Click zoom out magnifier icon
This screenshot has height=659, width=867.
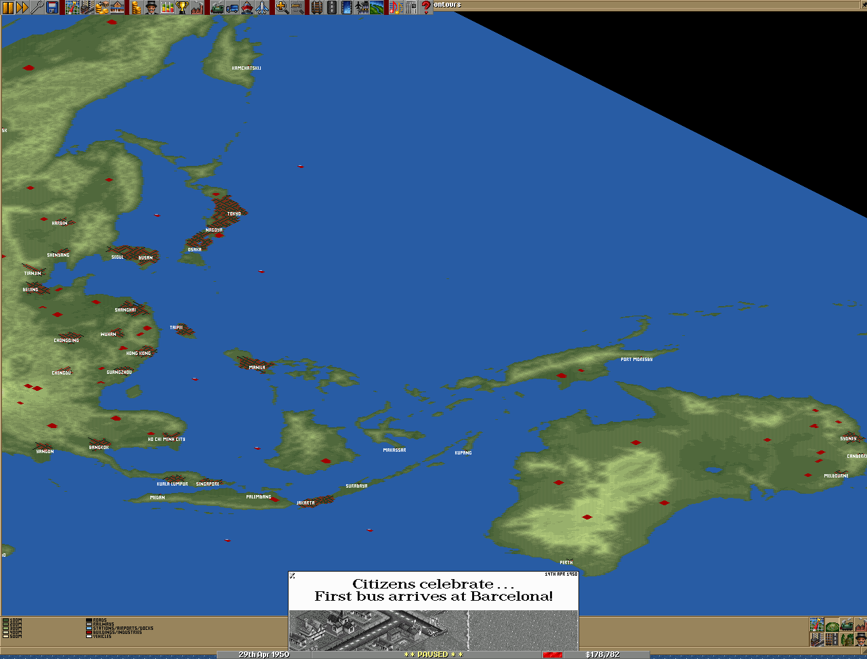tap(297, 7)
